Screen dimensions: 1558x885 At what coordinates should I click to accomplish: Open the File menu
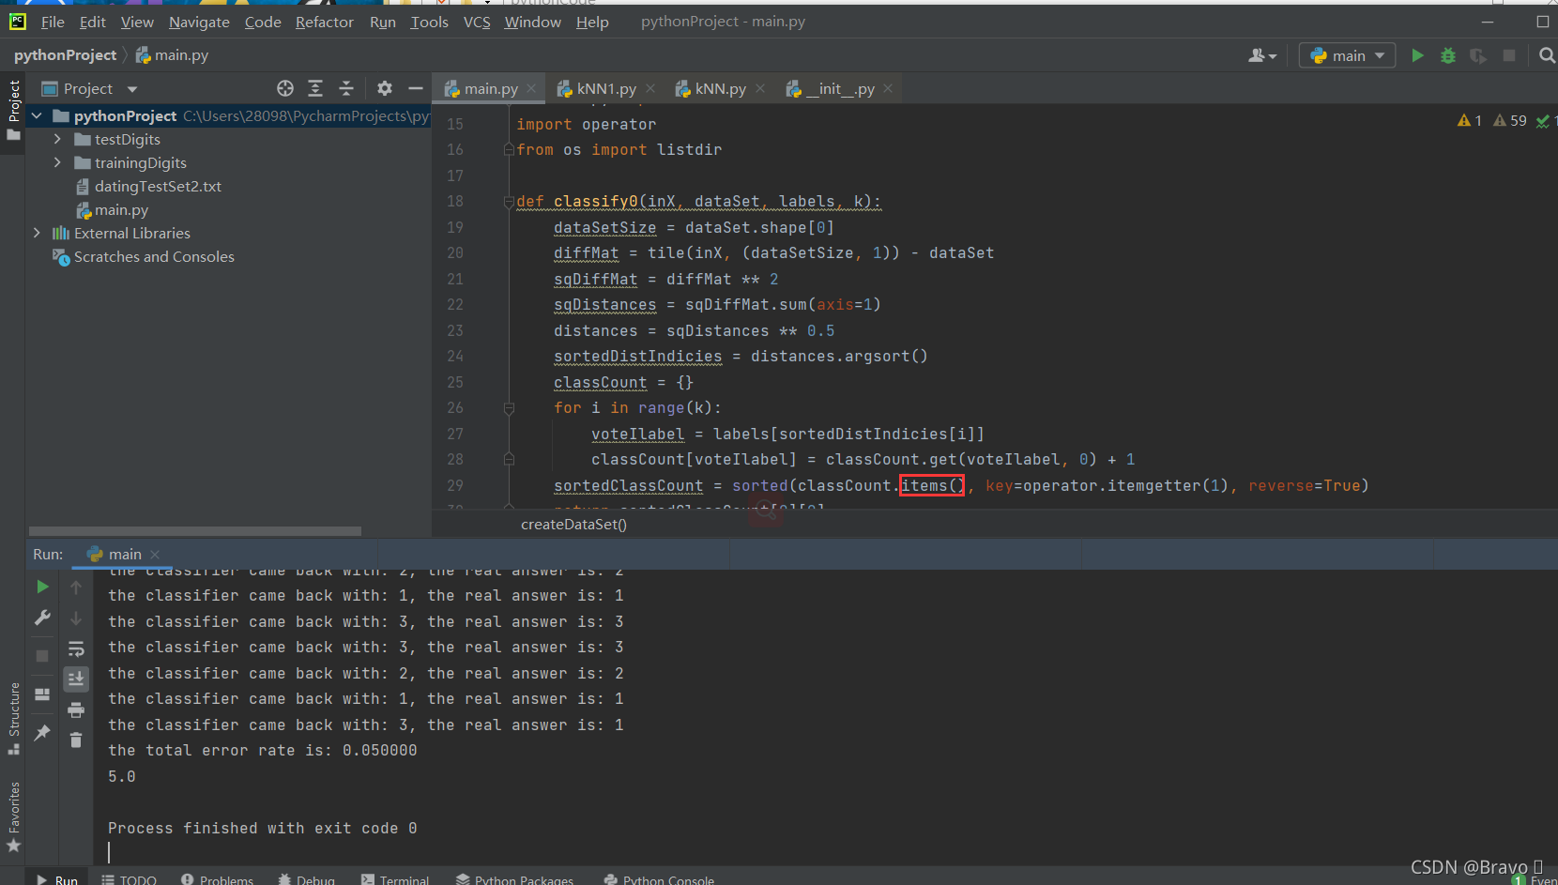pyautogui.click(x=53, y=22)
